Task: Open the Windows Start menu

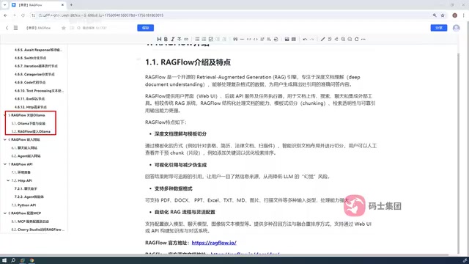Action: pyautogui.click(x=4, y=260)
